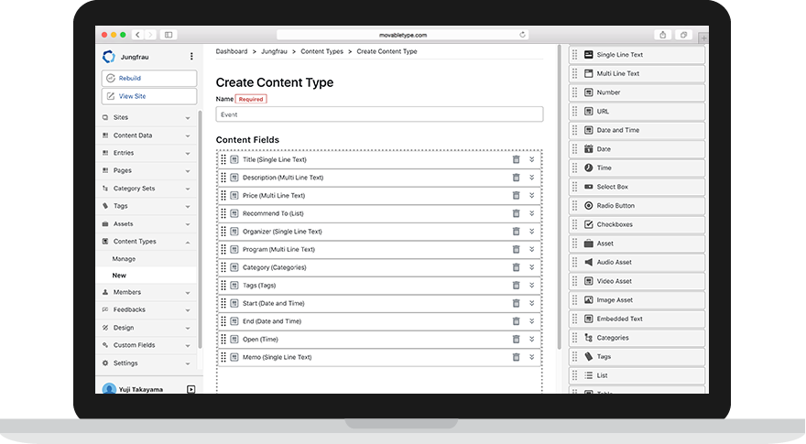Add an Audio Asset field type
The width and height of the screenshot is (806, 444).
pos(637,262)
